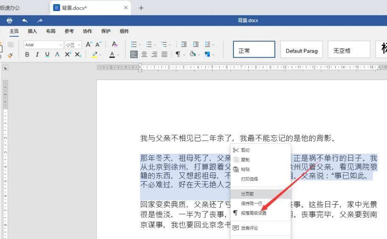Open the 组件 ribbon tab

coord(124,31)
